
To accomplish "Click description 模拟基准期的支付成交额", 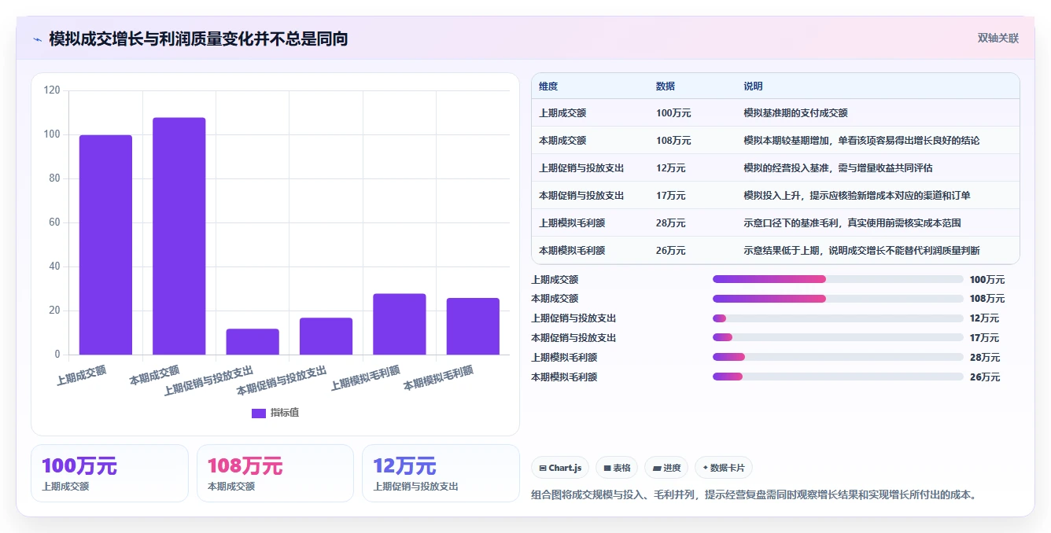I will pyautogui.click(x=795, y=113).
